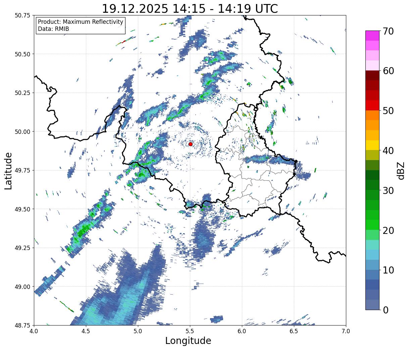Screen dimensions: 409x349
Task: Click the dark green swatch near 35
Action: [372, 175]
